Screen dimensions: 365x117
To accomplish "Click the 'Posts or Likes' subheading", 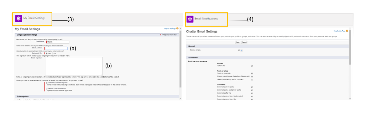I will pos(222,71).
